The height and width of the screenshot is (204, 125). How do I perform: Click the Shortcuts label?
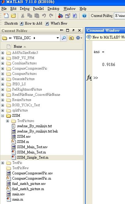pos(11,23)
